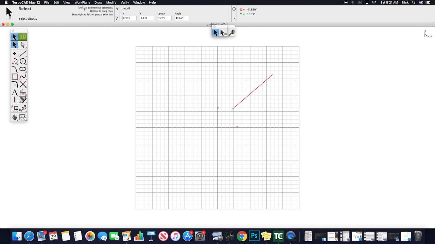
Task: Switch to 3D tool mode
Action: (x=23, y=37)
